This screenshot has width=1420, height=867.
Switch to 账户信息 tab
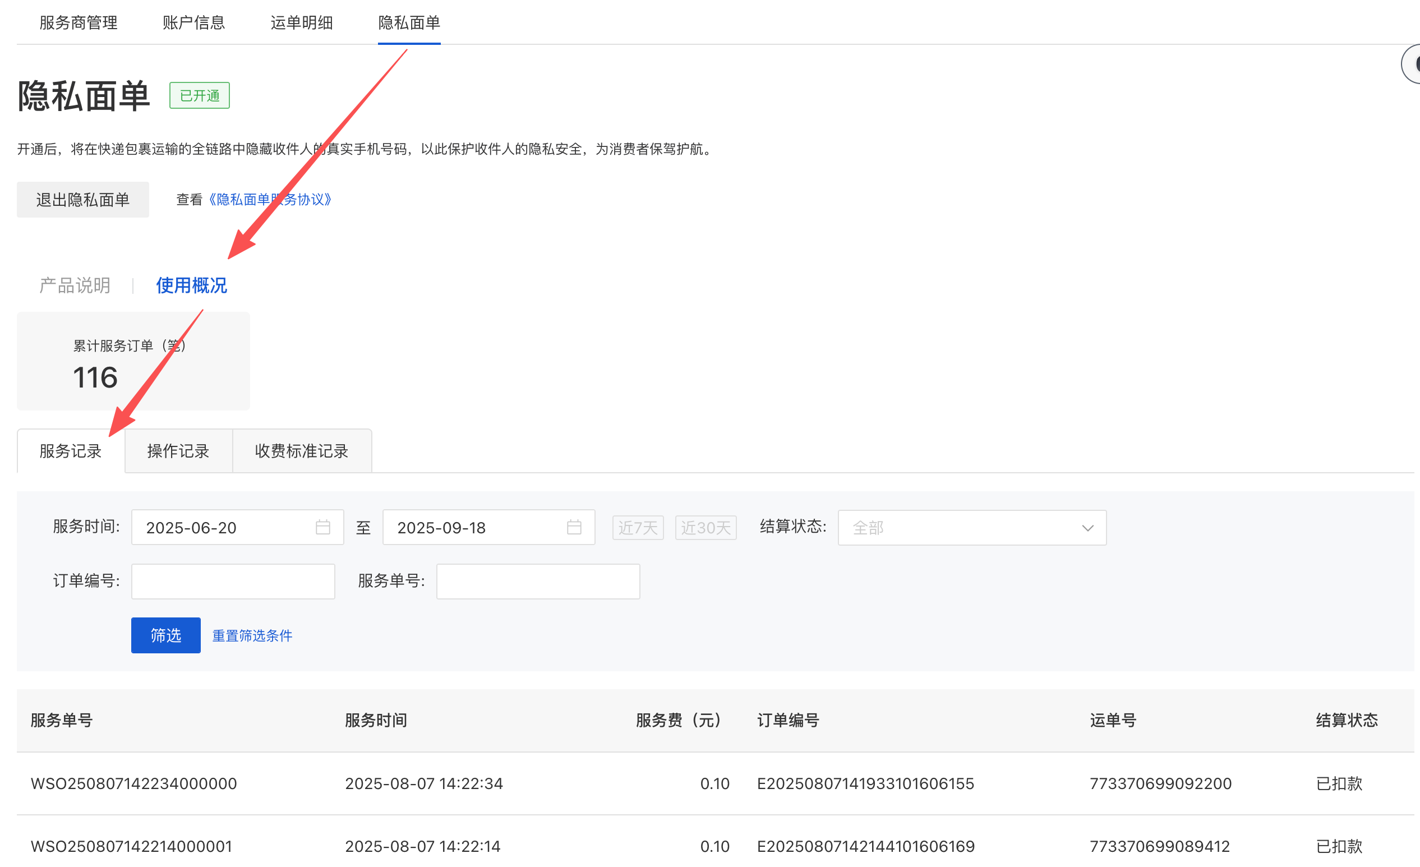pos(193,23)
